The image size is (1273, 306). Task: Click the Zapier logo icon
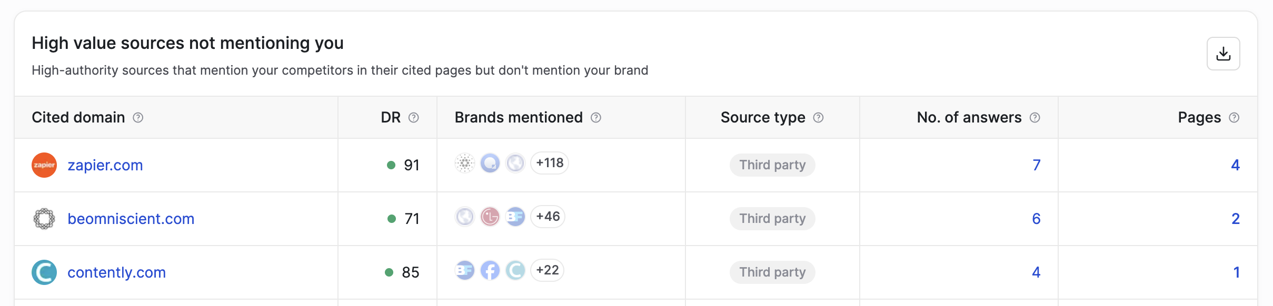(x=44, y=165)
